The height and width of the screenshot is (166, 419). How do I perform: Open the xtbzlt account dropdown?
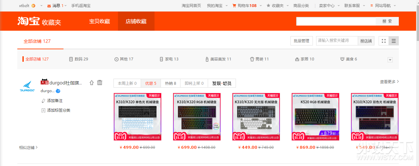pos(42,6)
